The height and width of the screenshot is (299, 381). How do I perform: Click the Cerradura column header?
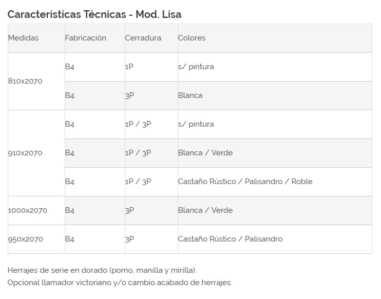tap(143, 38)
